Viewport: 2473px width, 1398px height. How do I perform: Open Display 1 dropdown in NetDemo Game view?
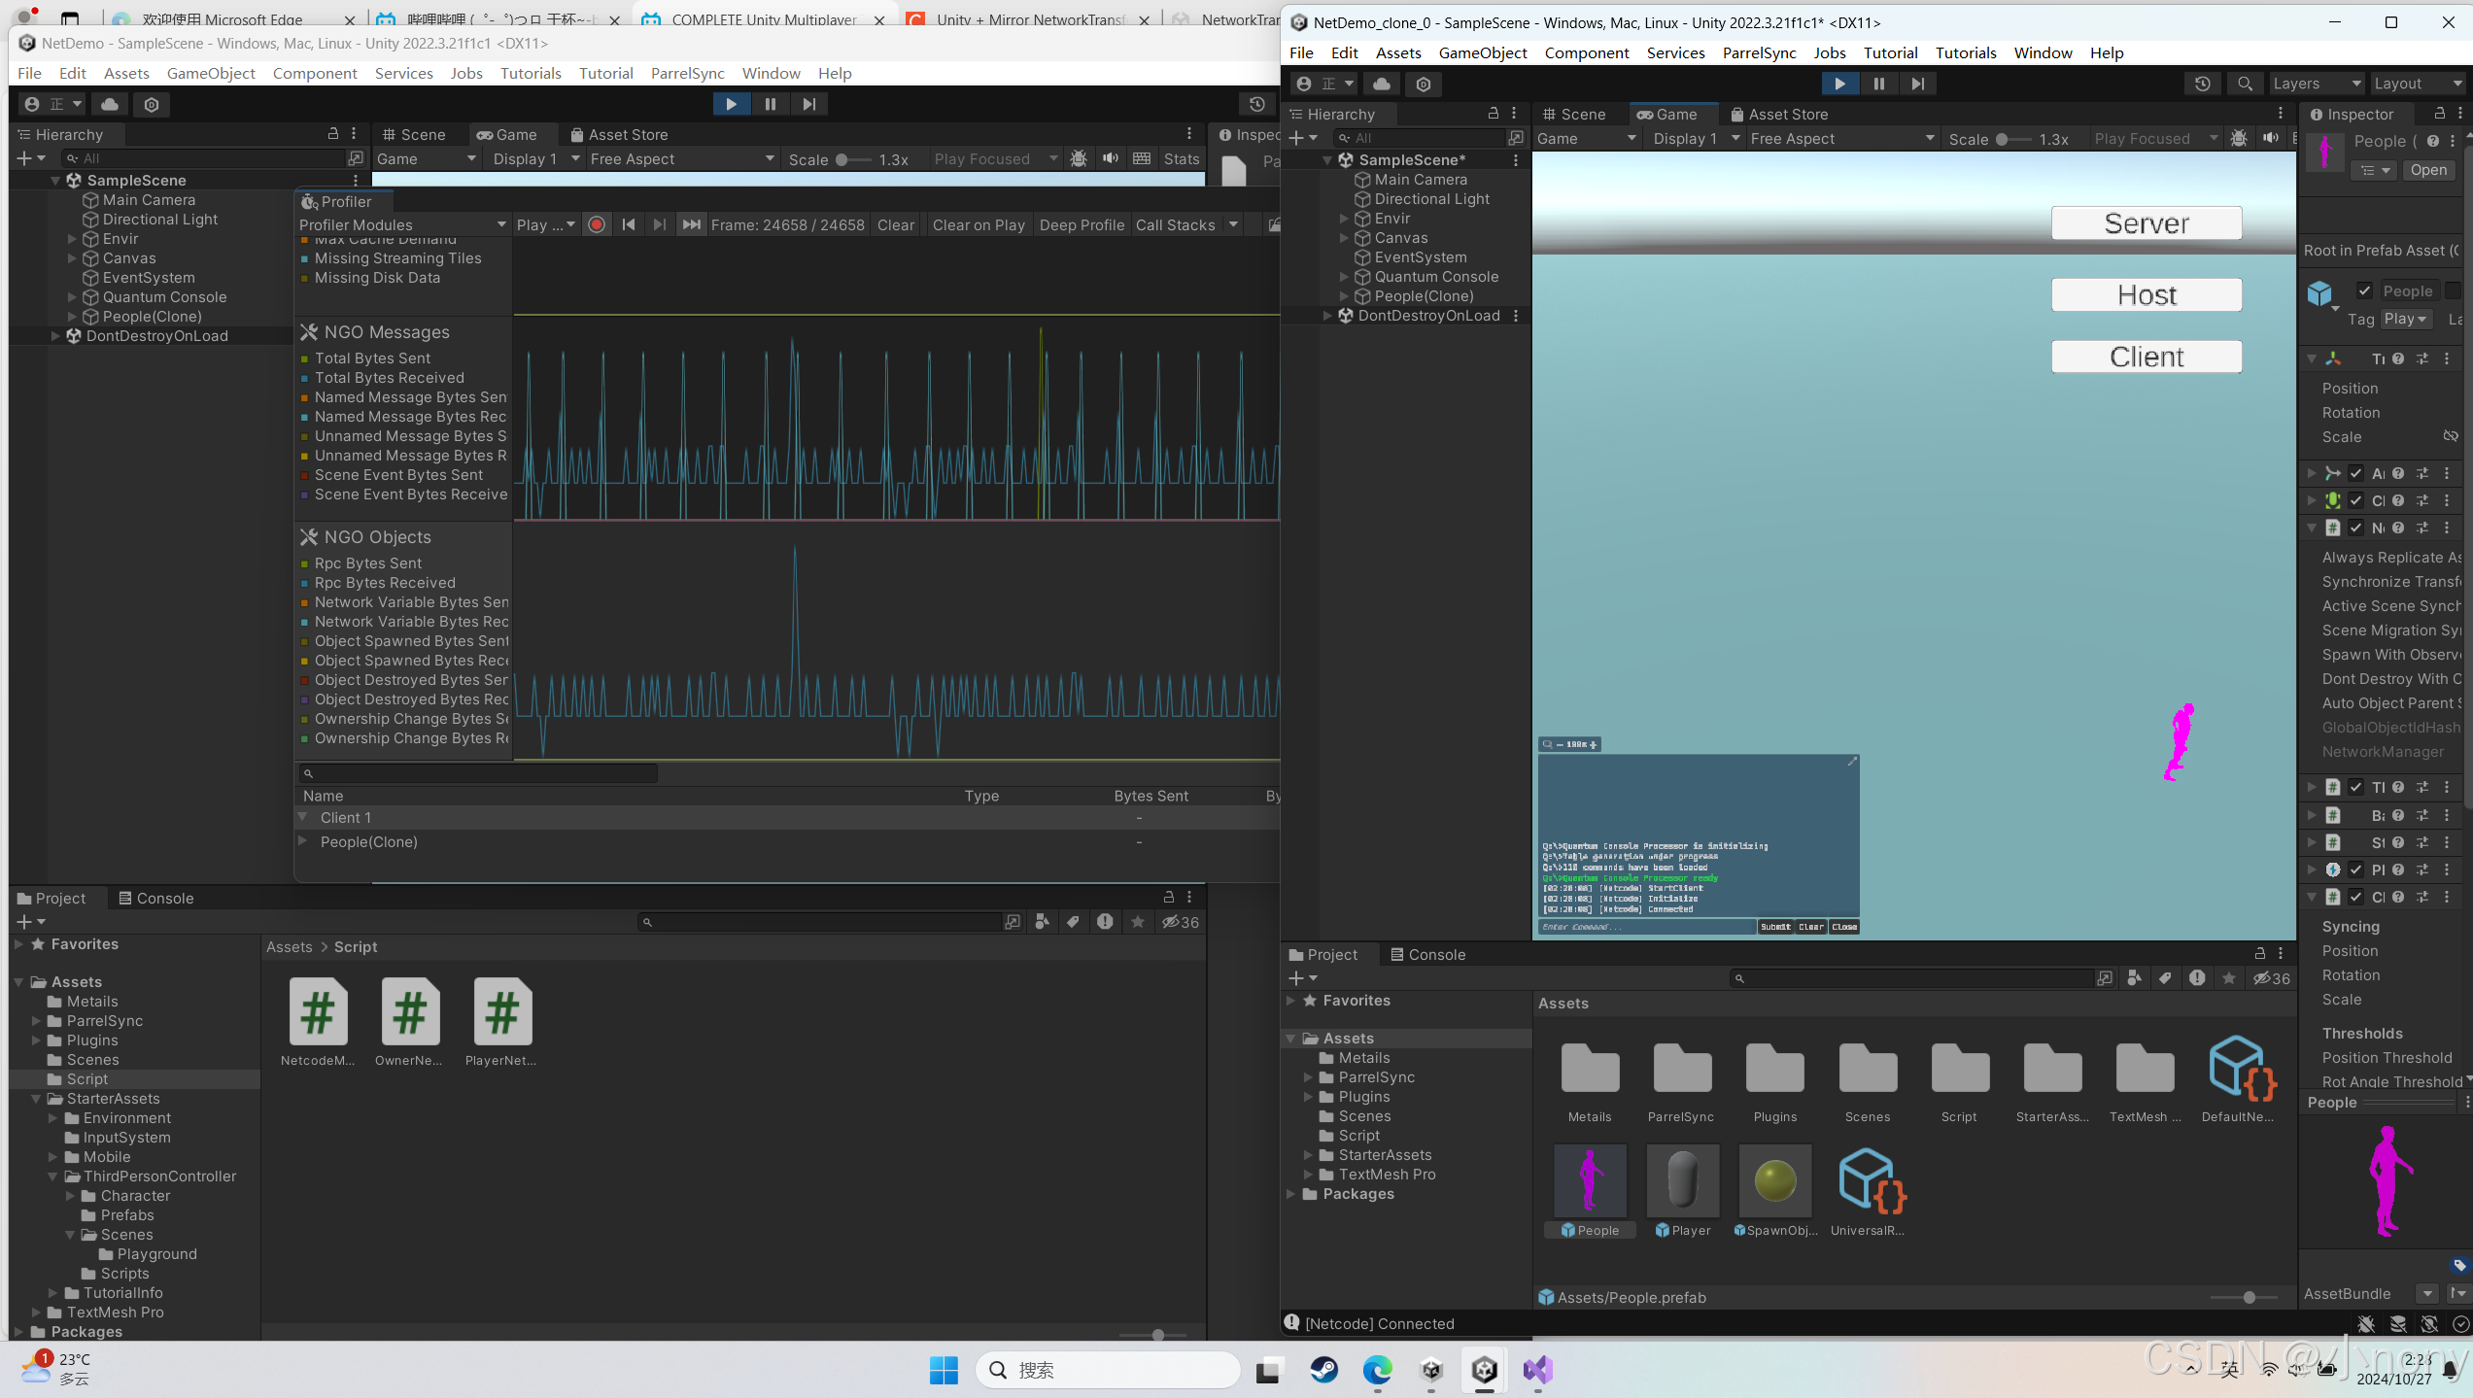535,158
